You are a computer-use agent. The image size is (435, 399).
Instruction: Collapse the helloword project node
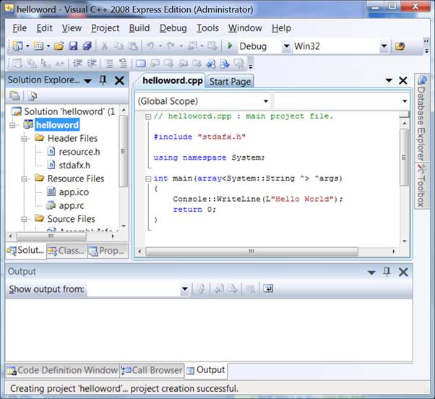pos(12,125)
